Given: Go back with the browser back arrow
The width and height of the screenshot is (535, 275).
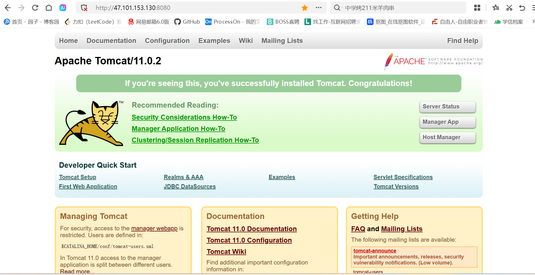Looking at the screenshot, I should [8, 8].
